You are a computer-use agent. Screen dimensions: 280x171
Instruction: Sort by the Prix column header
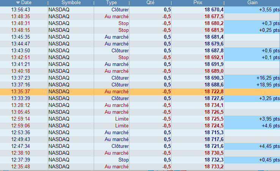coord(198,3)
